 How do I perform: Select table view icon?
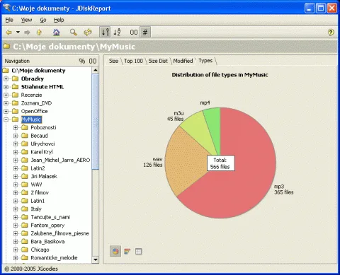(139, 252)
